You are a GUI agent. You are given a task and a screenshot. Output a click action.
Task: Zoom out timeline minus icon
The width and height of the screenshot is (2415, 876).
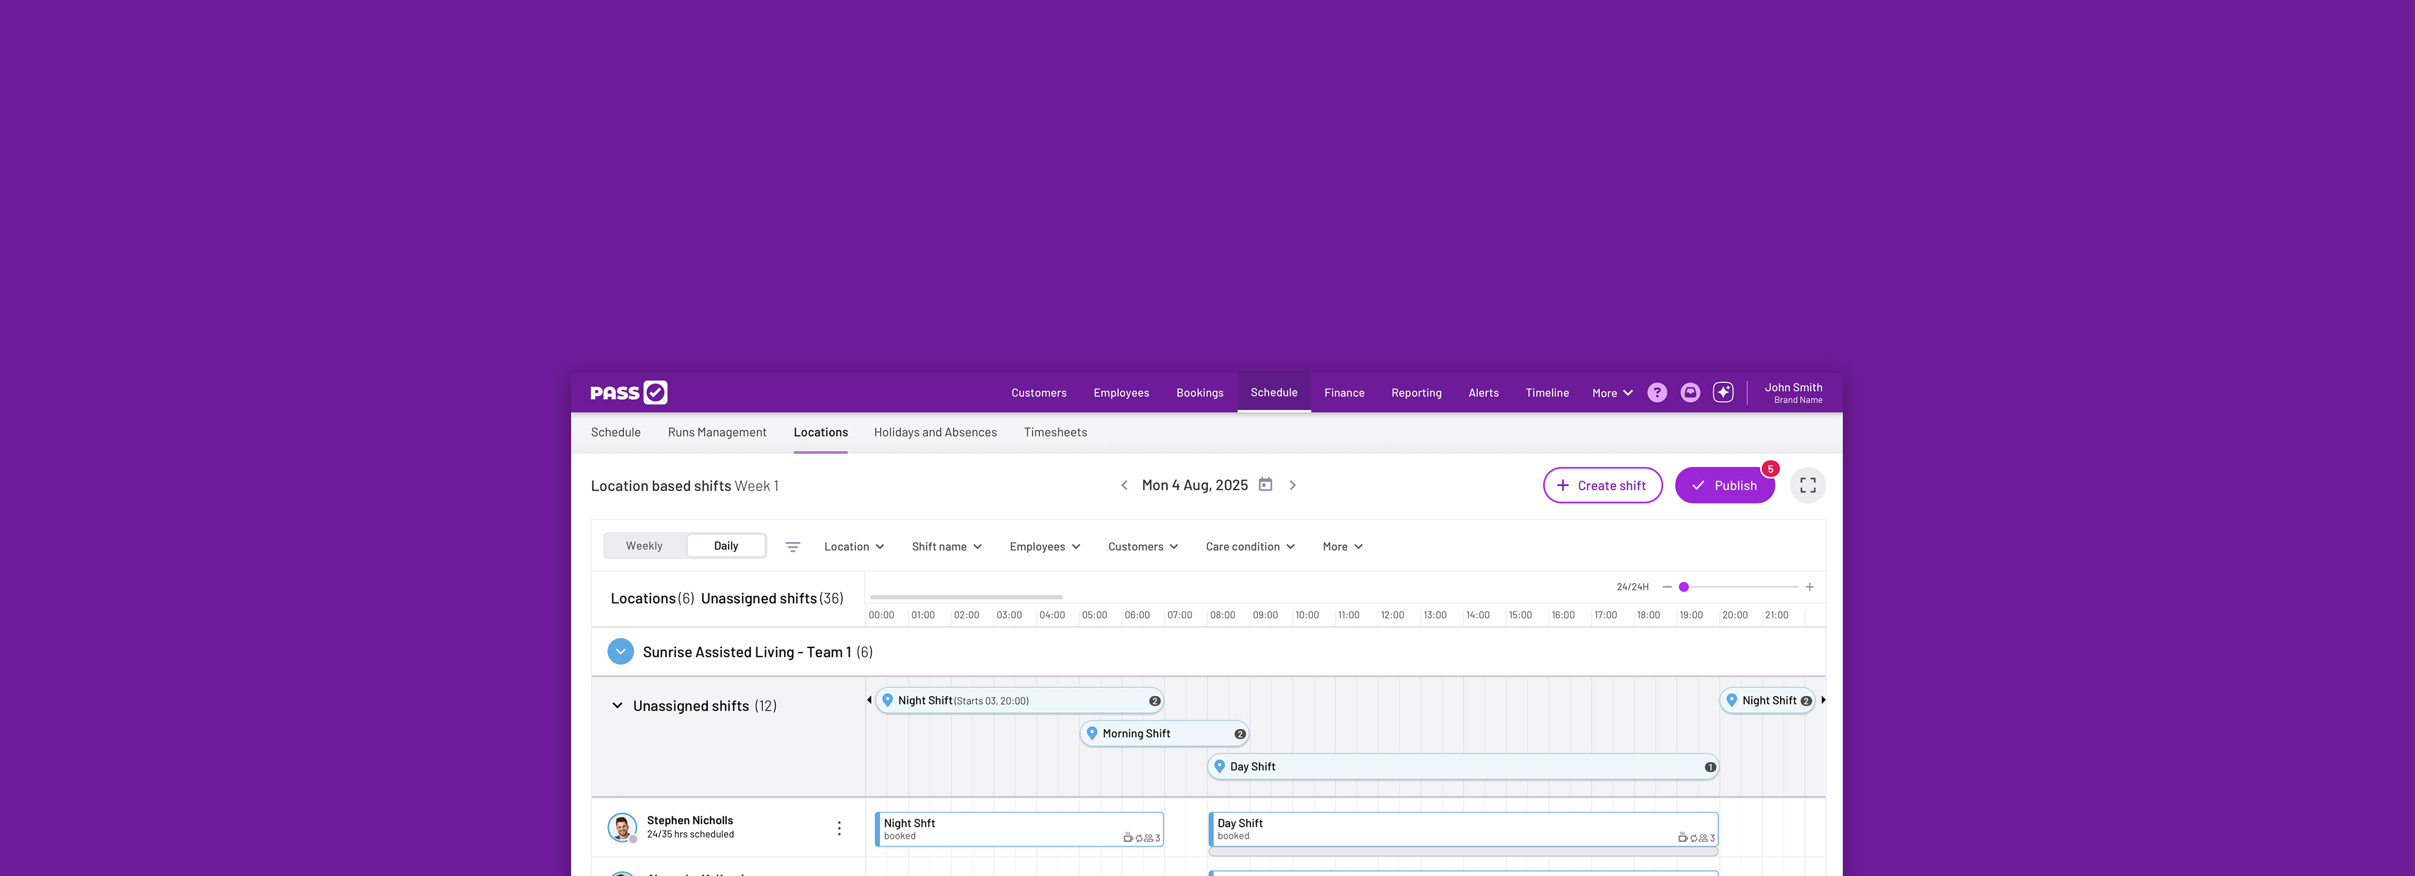1666,586
